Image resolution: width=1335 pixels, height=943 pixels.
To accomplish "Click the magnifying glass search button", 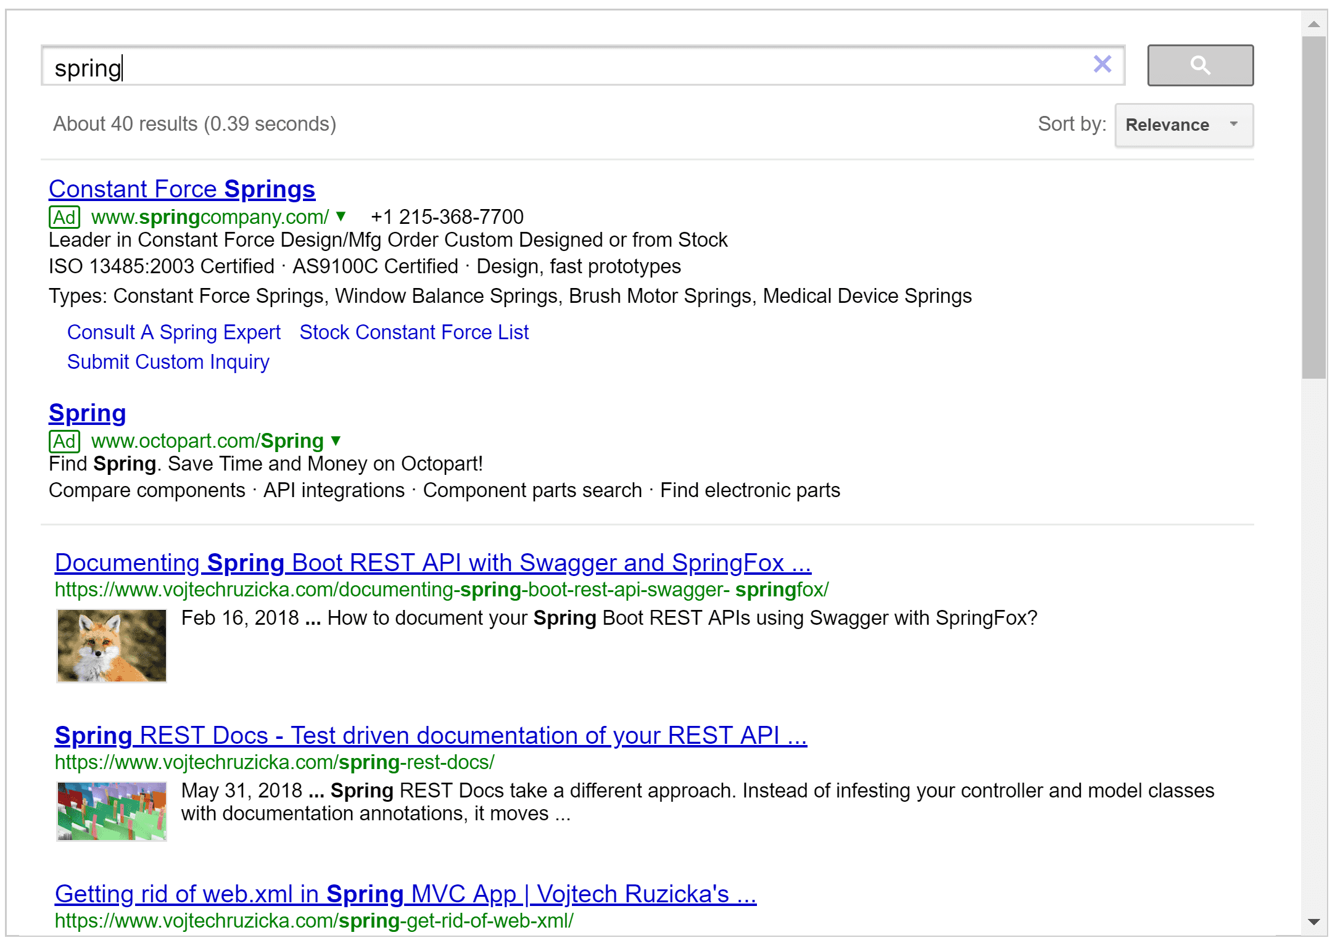I will pyautogui.click(x=1199, y=65).
